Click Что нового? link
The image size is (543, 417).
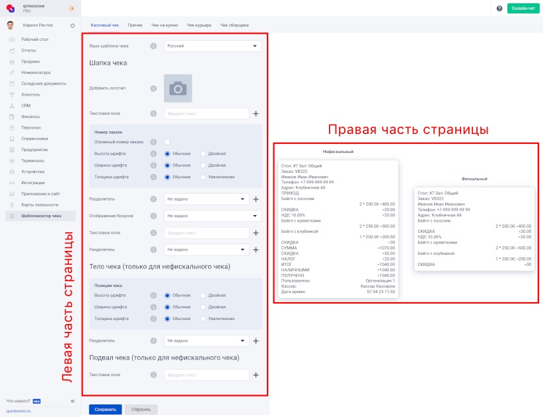coord(18,401)
